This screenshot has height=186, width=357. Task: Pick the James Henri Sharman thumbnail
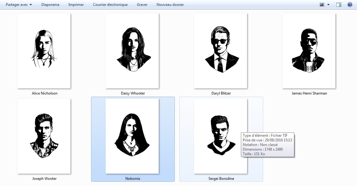coord(309,51)
